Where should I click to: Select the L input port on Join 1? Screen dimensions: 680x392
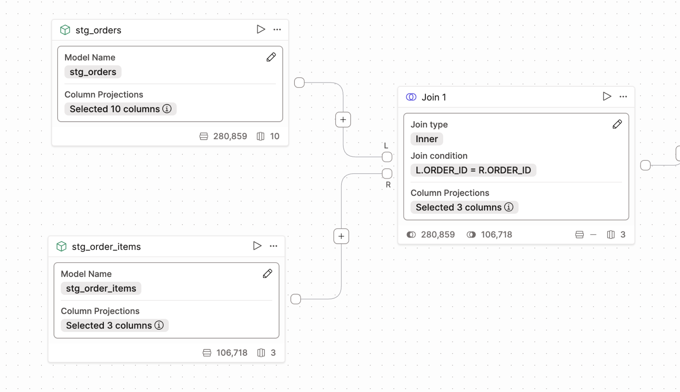coord(387,157)
